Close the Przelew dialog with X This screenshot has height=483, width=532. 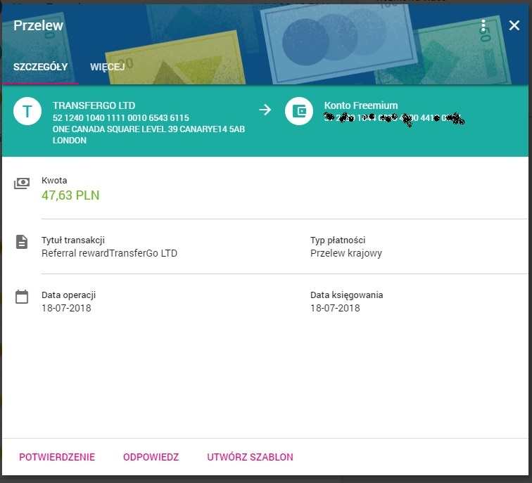click(x=514, y=25)
